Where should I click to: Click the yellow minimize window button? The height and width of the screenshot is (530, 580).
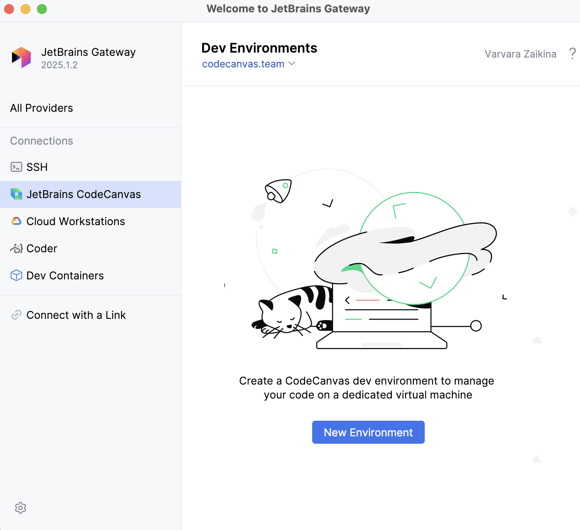coord(25,9)
